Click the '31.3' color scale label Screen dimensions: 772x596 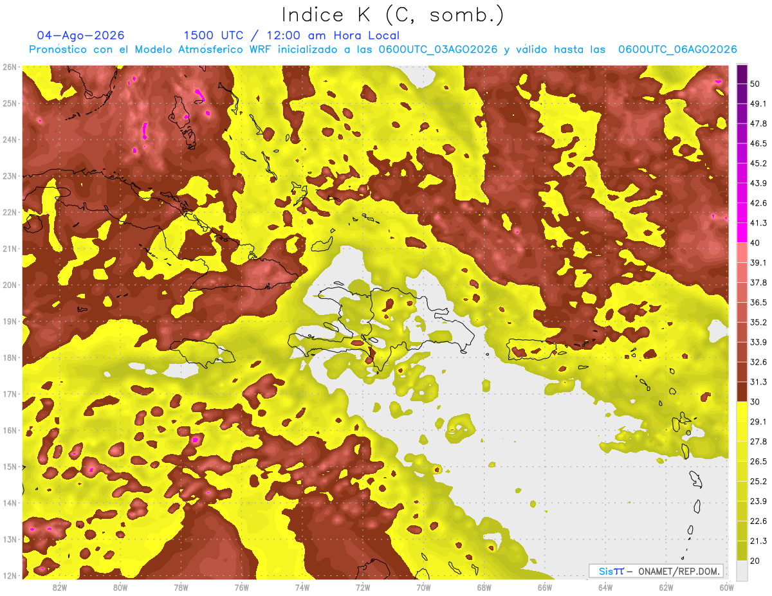point(758,382)
